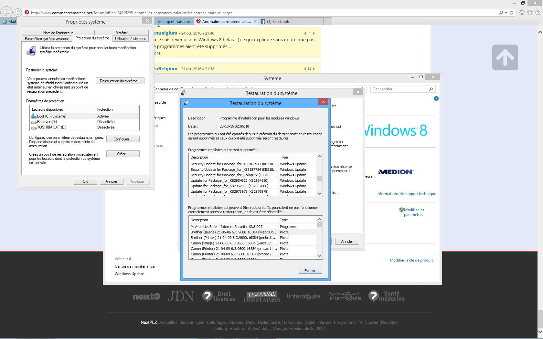Click Annuler in Propriétés système dialog
Screen dimensions: 543x339
112,181
